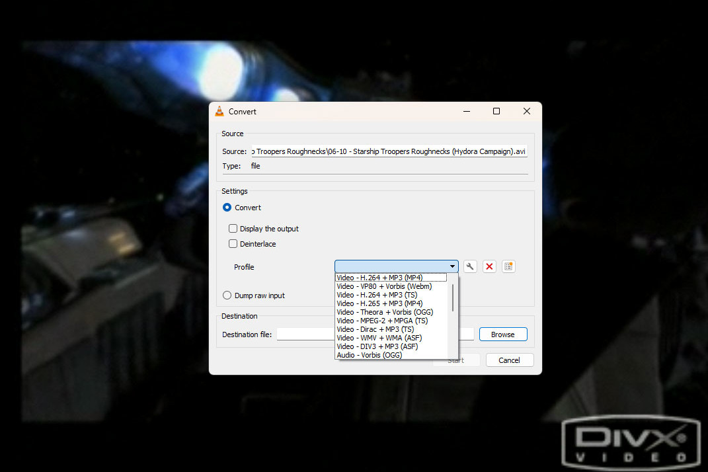708x472 pixels.
Task: Choose Video - Dirac + MP3 (TS) profile
Action: coord(374,329)
